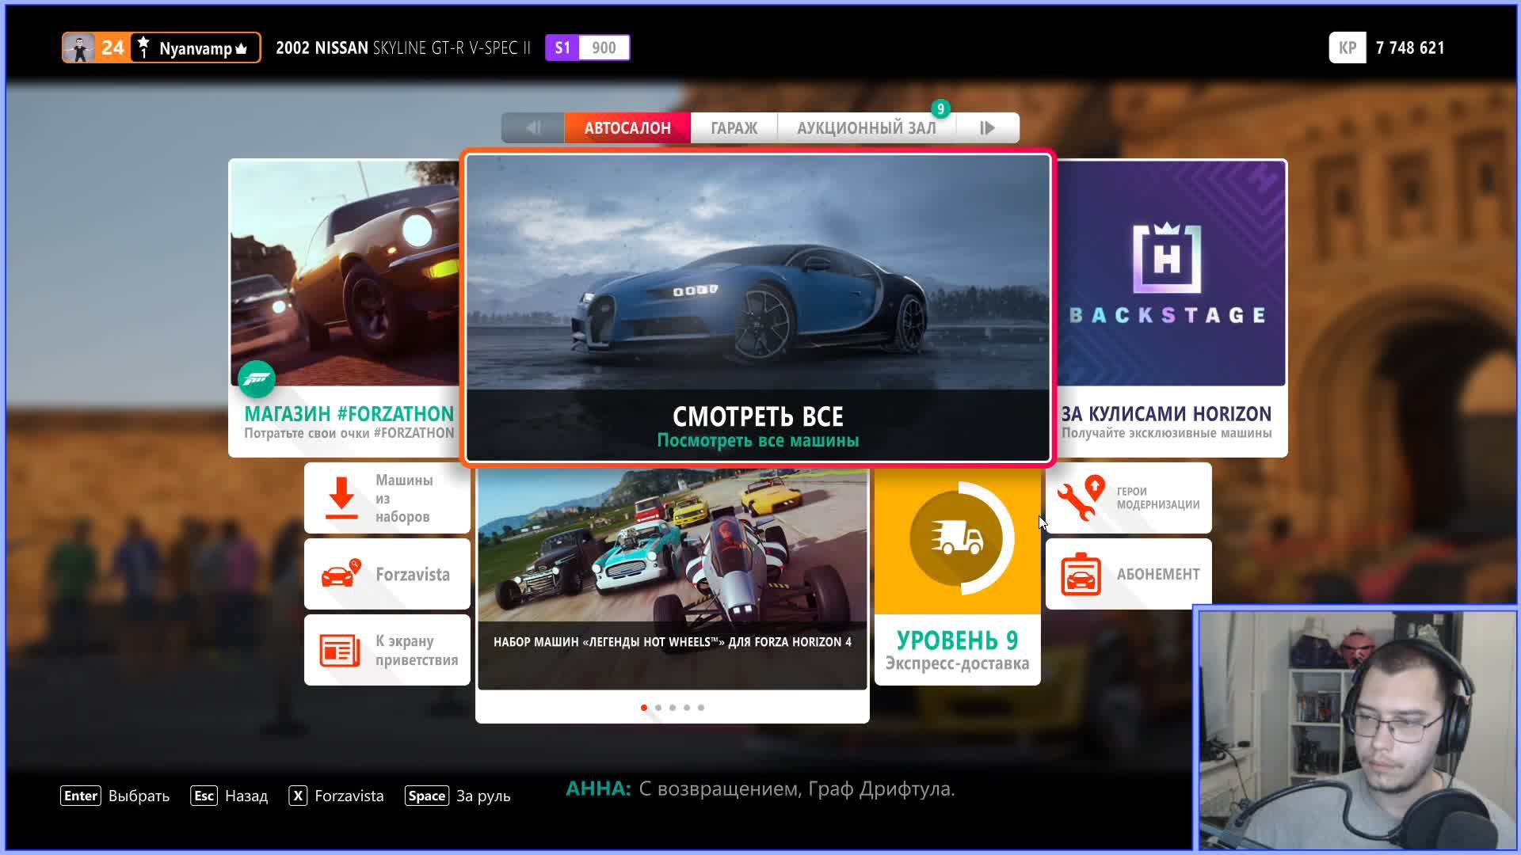This screenshot has height=855, width=1521.
Task: Switch to the Гараж tab
Action: [734, 127]
